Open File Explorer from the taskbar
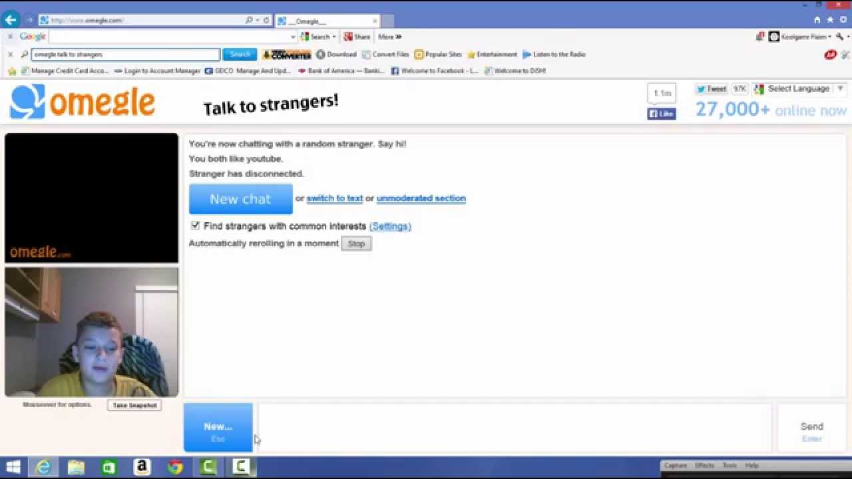Image resolution: width=852 pixels, height=479 pixels. (x=76, y=467)
